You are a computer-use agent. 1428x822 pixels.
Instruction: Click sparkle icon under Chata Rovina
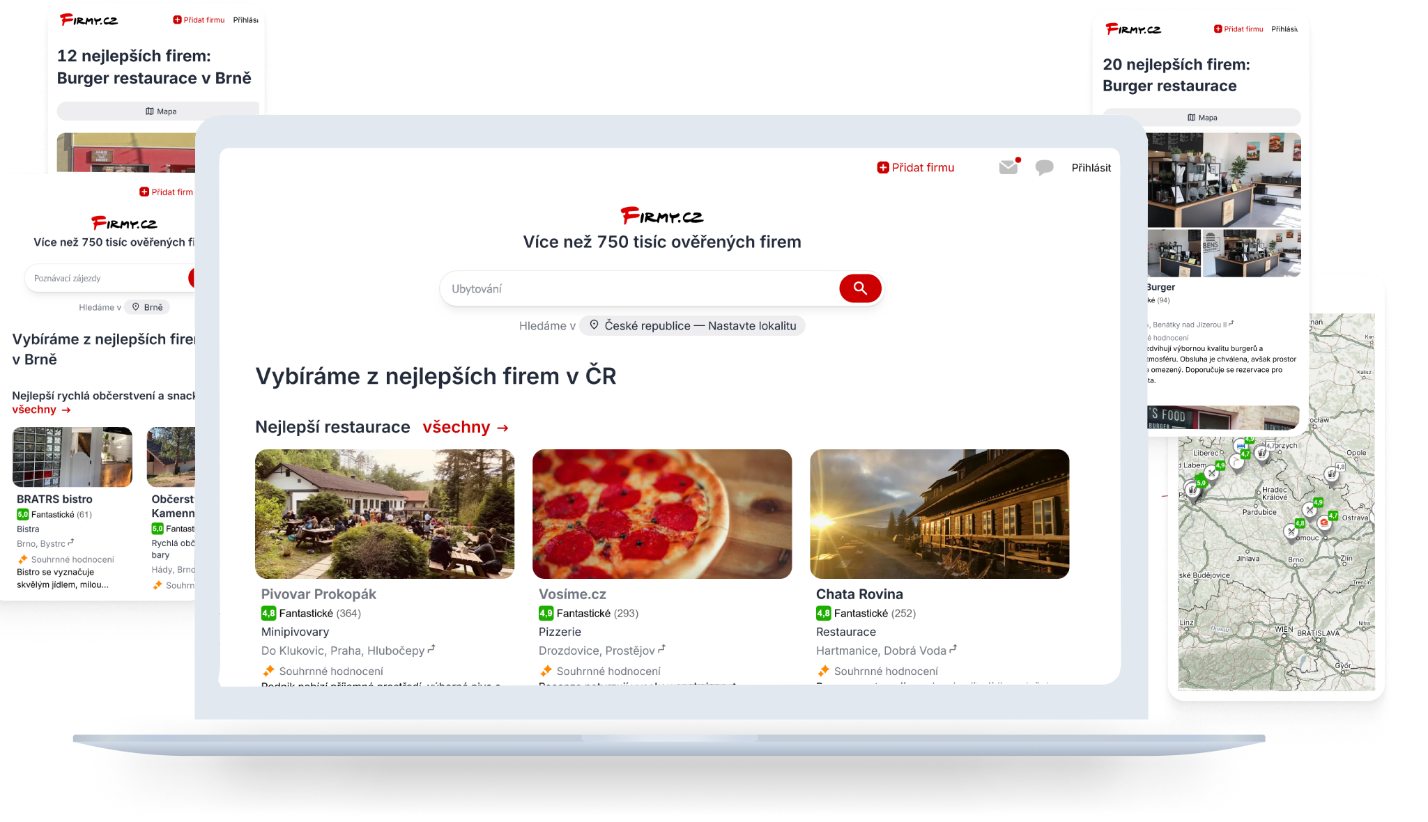click(823, 671)
